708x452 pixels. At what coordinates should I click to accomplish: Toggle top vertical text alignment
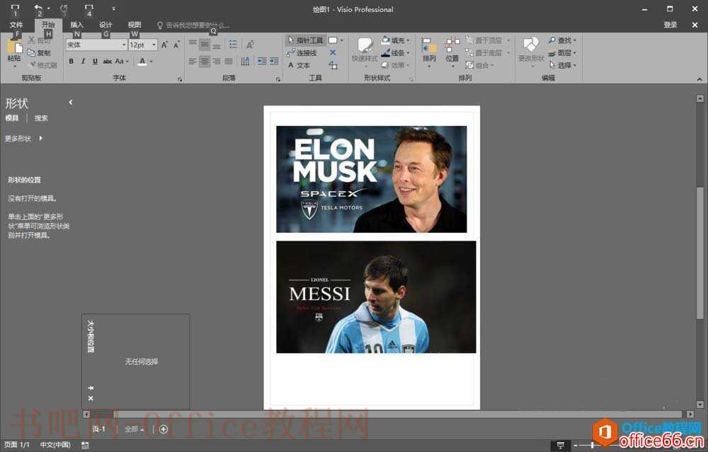[193, 44]
